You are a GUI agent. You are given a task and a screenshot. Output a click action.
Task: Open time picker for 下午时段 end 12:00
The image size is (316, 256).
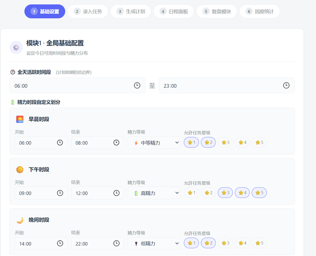(116, 193)
